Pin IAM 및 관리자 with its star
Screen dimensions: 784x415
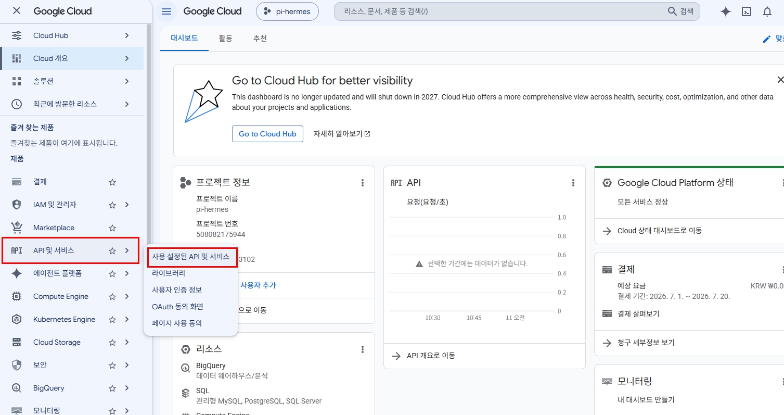[x=112, y=205]
